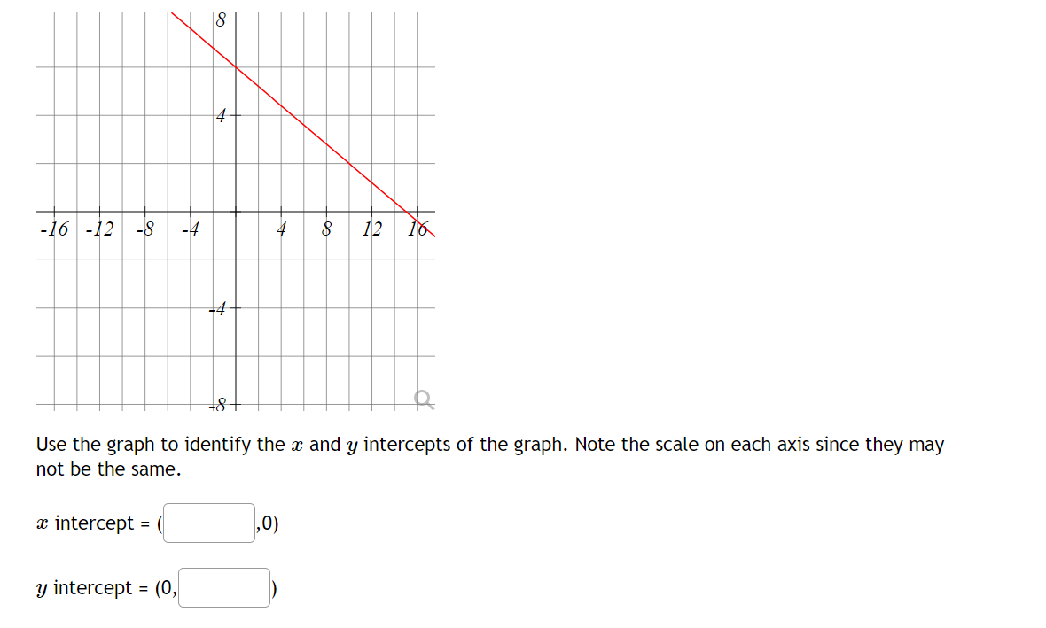Click the "12" tick label on the x-axis
Image resolution: width=1046 pixels, height=628 pixels.
tap(371, 229)
